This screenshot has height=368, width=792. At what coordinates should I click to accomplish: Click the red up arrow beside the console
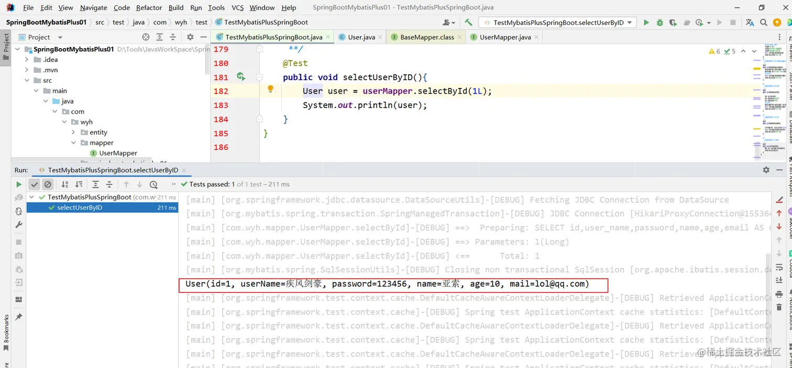coord(779,213)
